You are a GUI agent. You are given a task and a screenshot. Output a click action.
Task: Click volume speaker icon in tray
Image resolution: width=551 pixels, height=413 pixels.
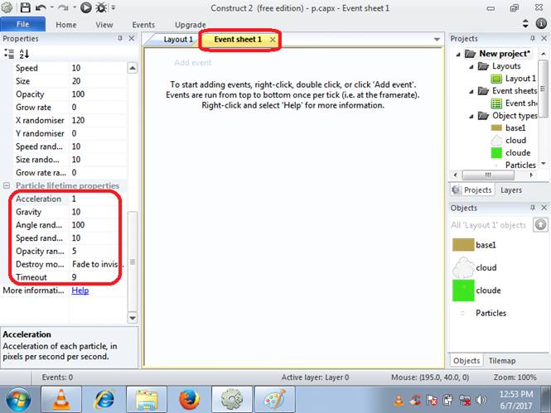(x=481, y=400)
